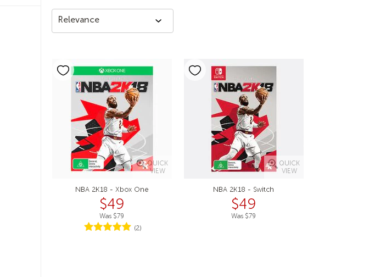Open Quick View for the Xbox One game
The height and width of the screenshot is (277, 386).
[x=152, y=167]
